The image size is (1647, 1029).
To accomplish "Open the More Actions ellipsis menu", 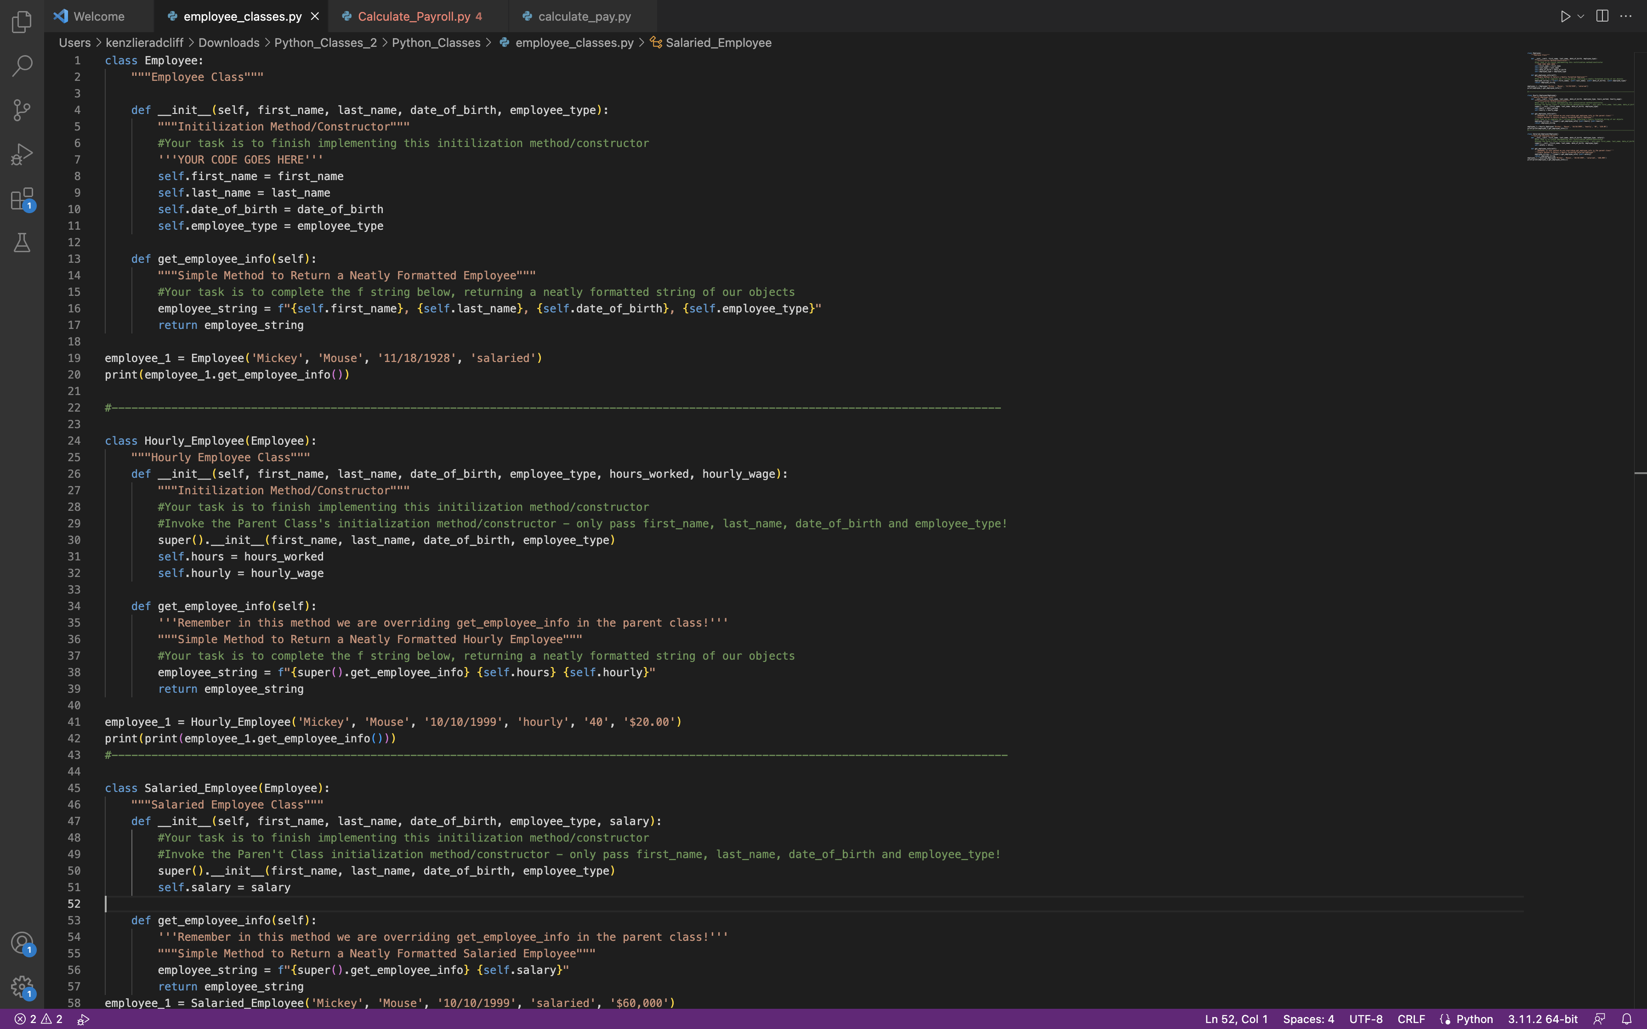I will (x=1626, y=17).
